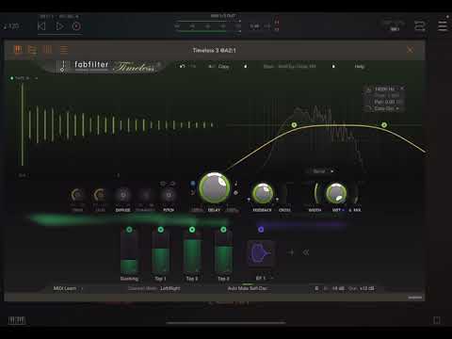Select the third orange column view icon
The image size is (452, 339).
pos(47,50)
